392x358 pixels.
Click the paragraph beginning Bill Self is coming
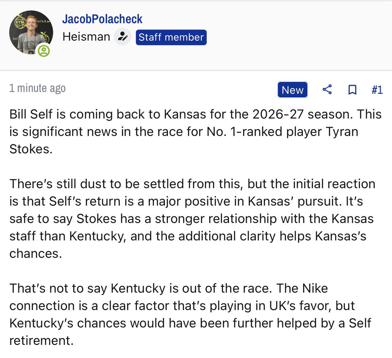point(195,131)
